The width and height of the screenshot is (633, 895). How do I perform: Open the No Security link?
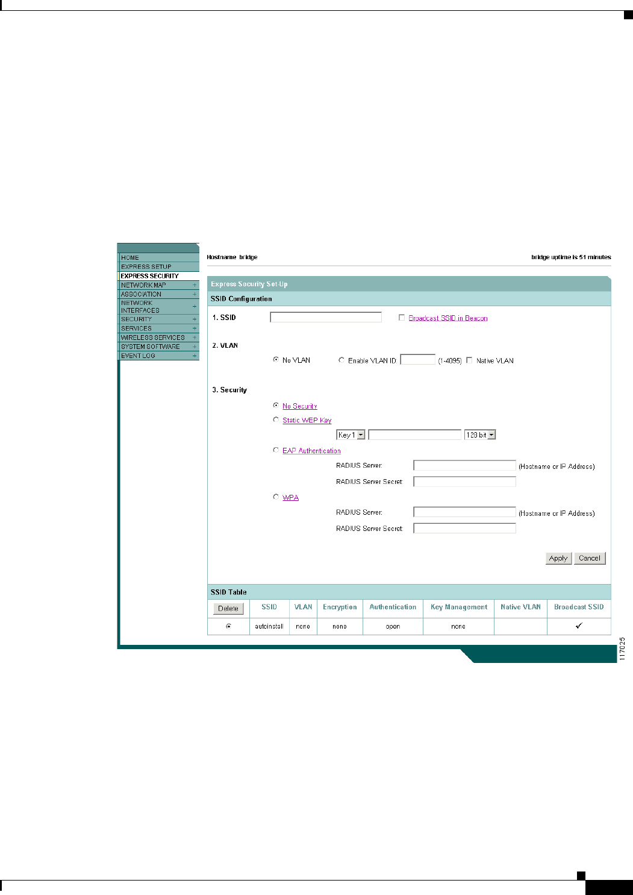(300, 406)
